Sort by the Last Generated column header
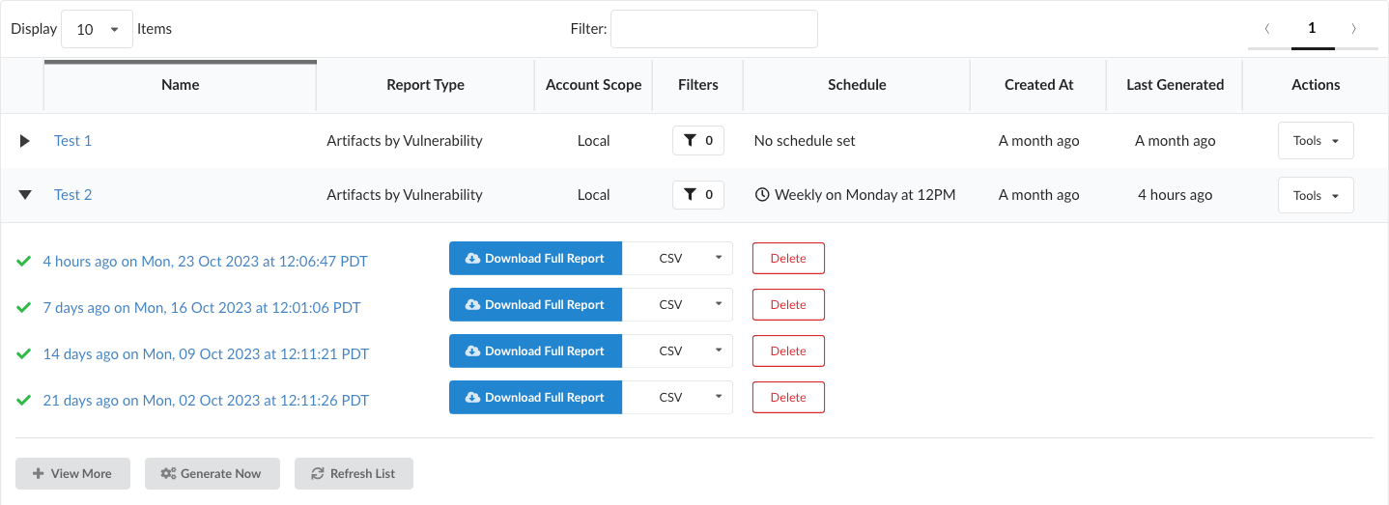1389x505 pixels. [x=1175, y=85]
